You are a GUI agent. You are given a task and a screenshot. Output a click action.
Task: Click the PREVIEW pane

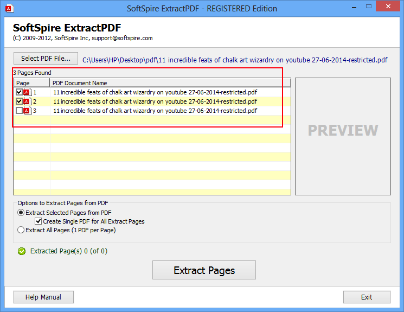click(x=343, y=136)
